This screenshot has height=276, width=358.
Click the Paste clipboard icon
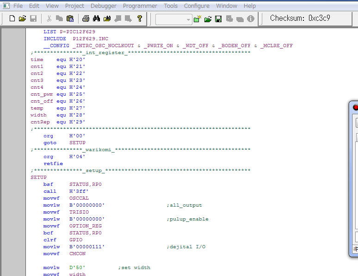[70, 19]
